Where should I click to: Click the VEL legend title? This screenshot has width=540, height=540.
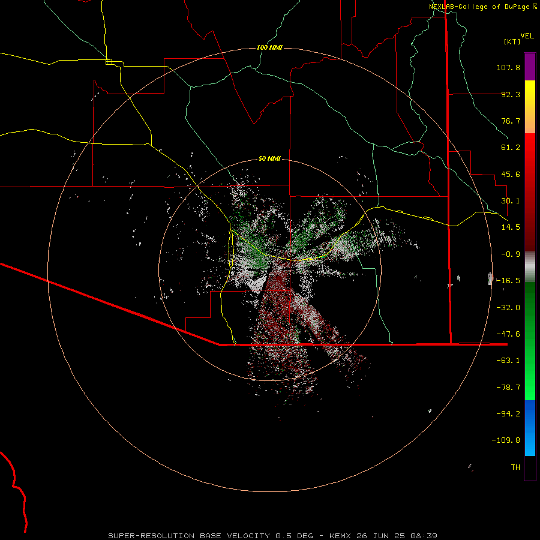(527, 35)
